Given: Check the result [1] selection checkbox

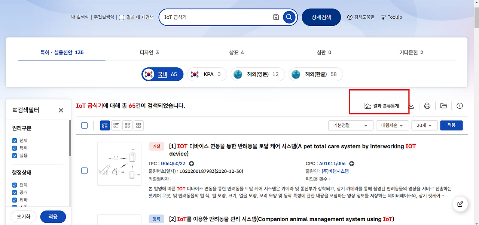Looking at the screenshot, I should pos(85,171).
